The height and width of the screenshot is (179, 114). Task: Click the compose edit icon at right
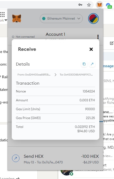pyautogui.click(x=112, y=43)
